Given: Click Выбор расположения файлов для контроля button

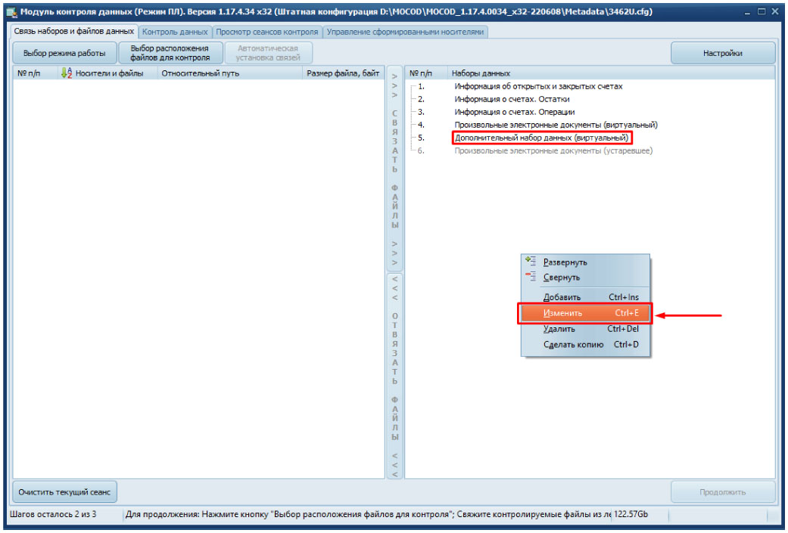Looking at the screenshot, I should 169,53.
